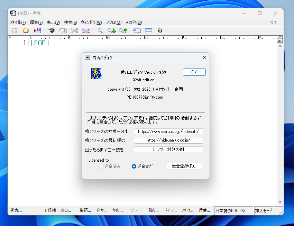Open a file with the folder icon
294x226 pixels.
click(26, 31)
